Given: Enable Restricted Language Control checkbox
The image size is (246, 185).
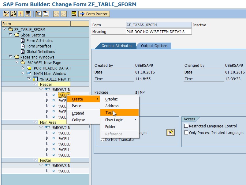Looking at the screenshot, I should click(186, 126).
